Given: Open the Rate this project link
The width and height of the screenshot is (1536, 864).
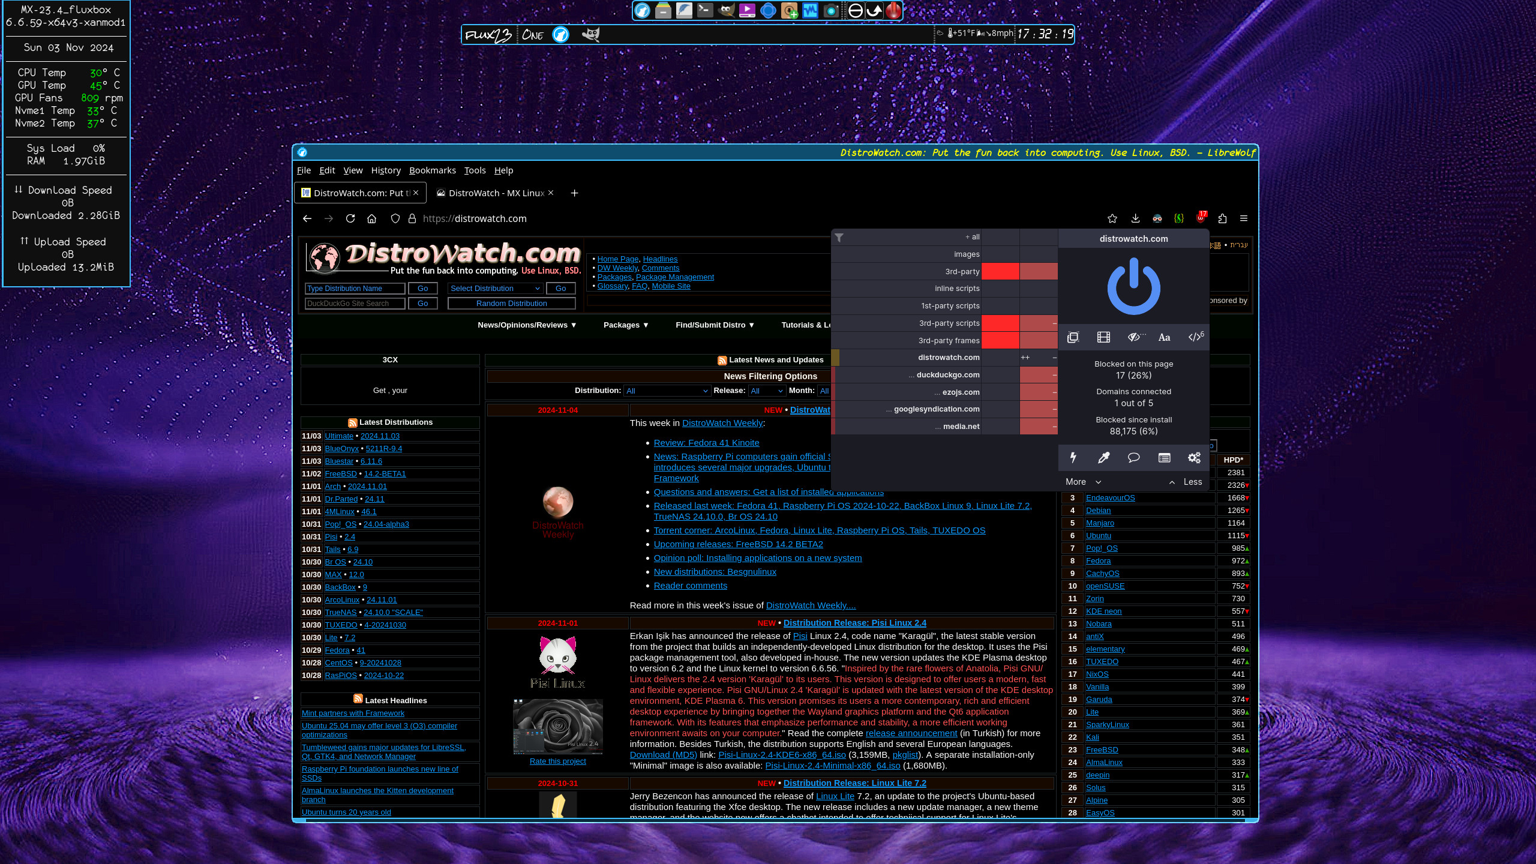Looking at the screenshot, I should coord(557,761).
